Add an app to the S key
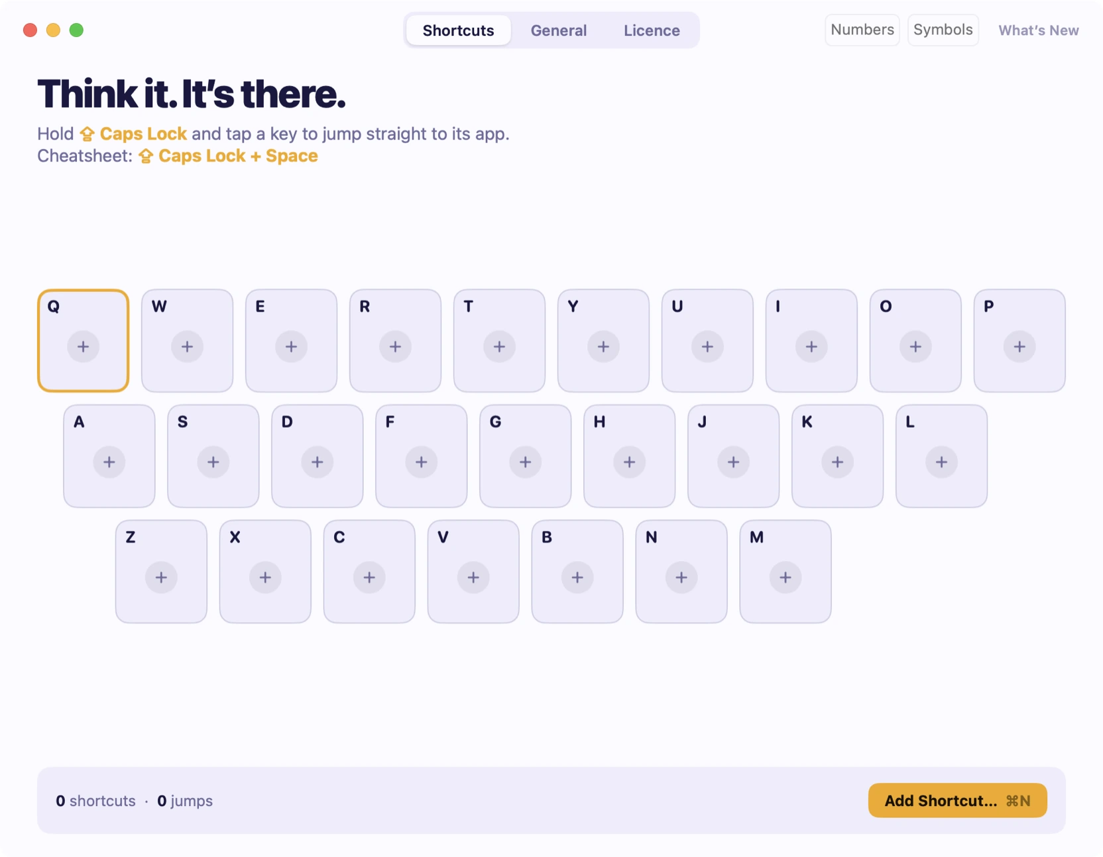Screen dimensions: 1103x857 click(213, 462)
